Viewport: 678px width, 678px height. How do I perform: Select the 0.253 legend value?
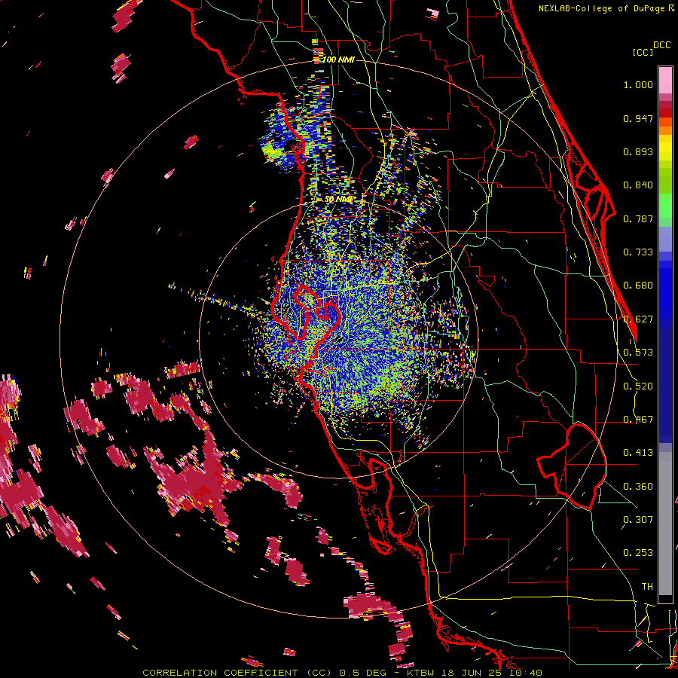click(638, 553)
